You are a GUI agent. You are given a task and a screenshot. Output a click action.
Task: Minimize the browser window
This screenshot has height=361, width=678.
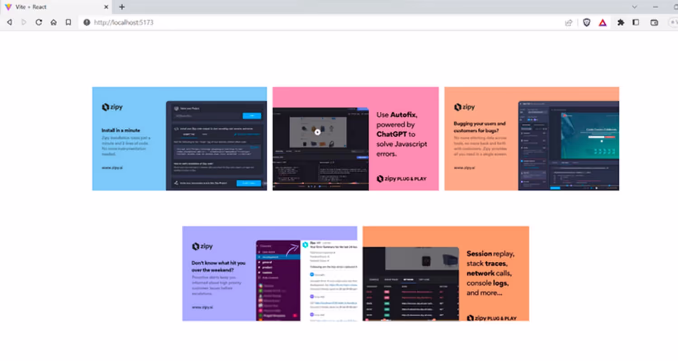point(655,7)
